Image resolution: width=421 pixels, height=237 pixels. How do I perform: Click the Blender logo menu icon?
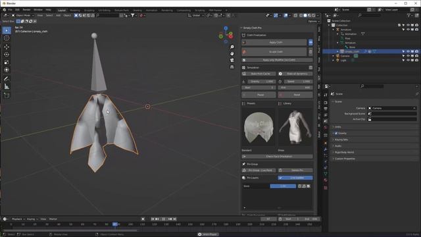click(5, 10)
